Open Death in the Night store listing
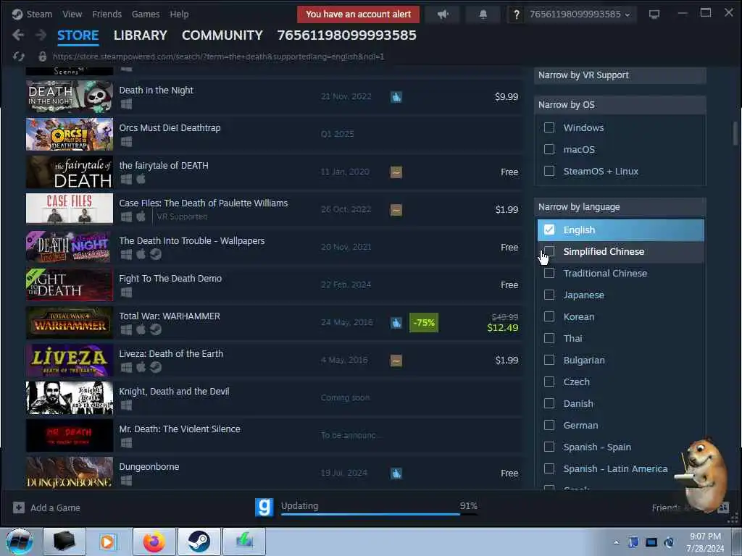Screen dimensions: 742x556 (275, 97)
